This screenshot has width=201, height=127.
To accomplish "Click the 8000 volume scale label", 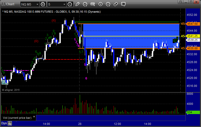I will click(x=190, y=94).
